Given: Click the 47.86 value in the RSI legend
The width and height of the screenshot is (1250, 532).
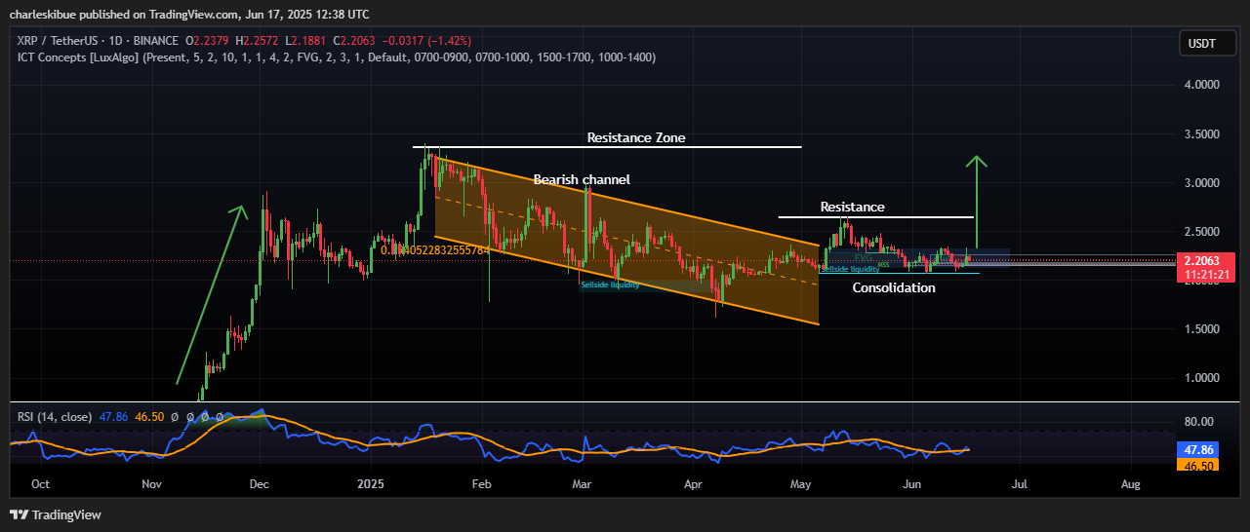Looking at the screenshot, I should click(x=113, y=416).
